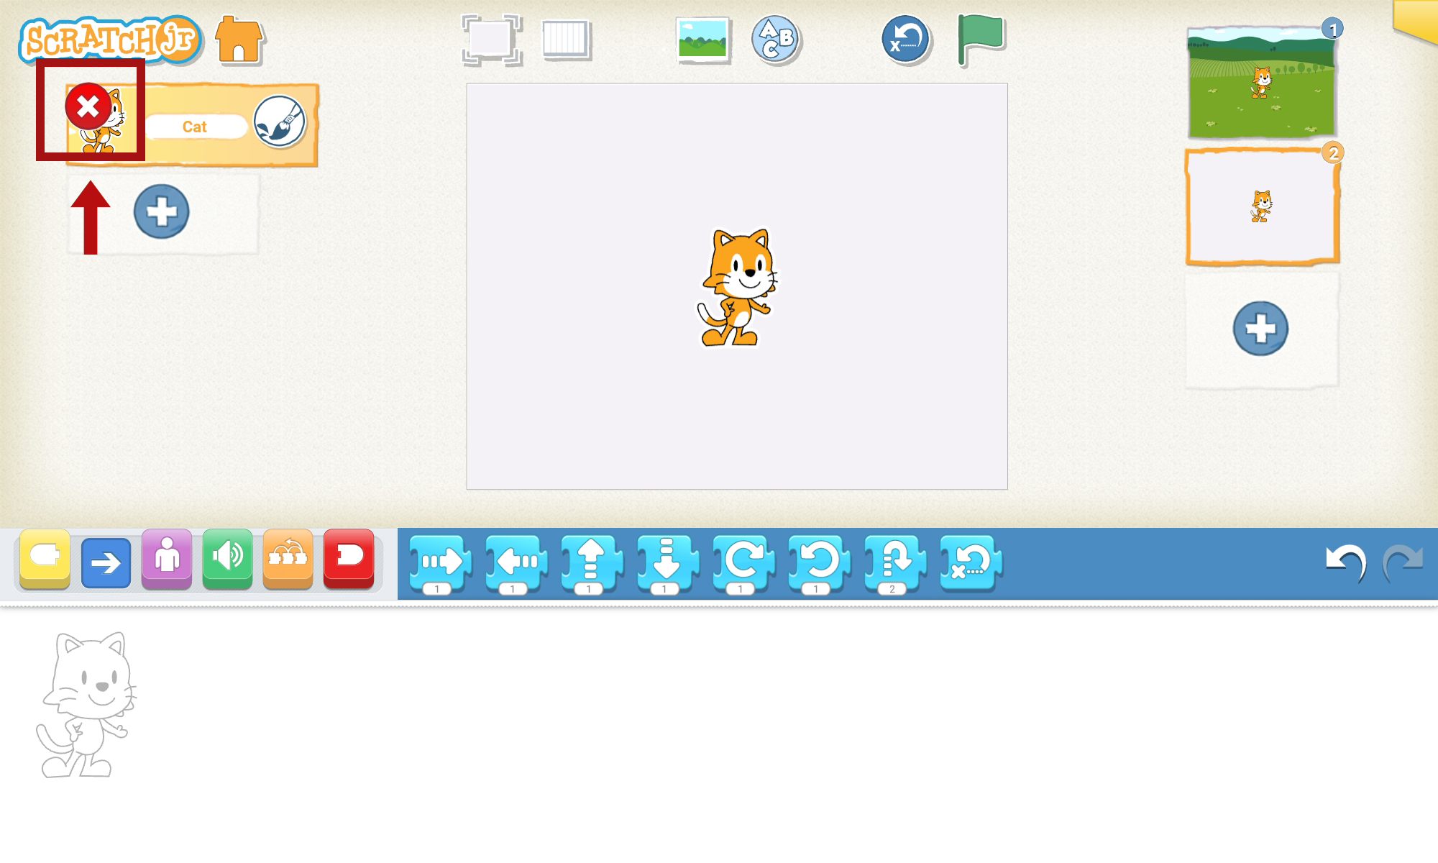Select page 2 blank thumbnail
This screenshot has width=1438, height=863.
1262,206
